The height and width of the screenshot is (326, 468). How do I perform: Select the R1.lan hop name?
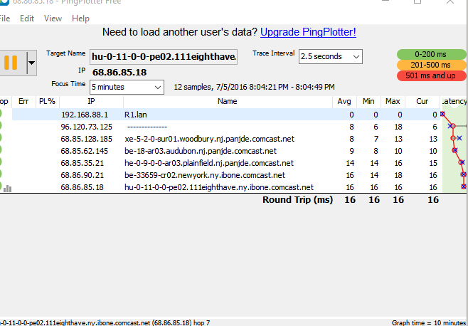click(136, 115)
